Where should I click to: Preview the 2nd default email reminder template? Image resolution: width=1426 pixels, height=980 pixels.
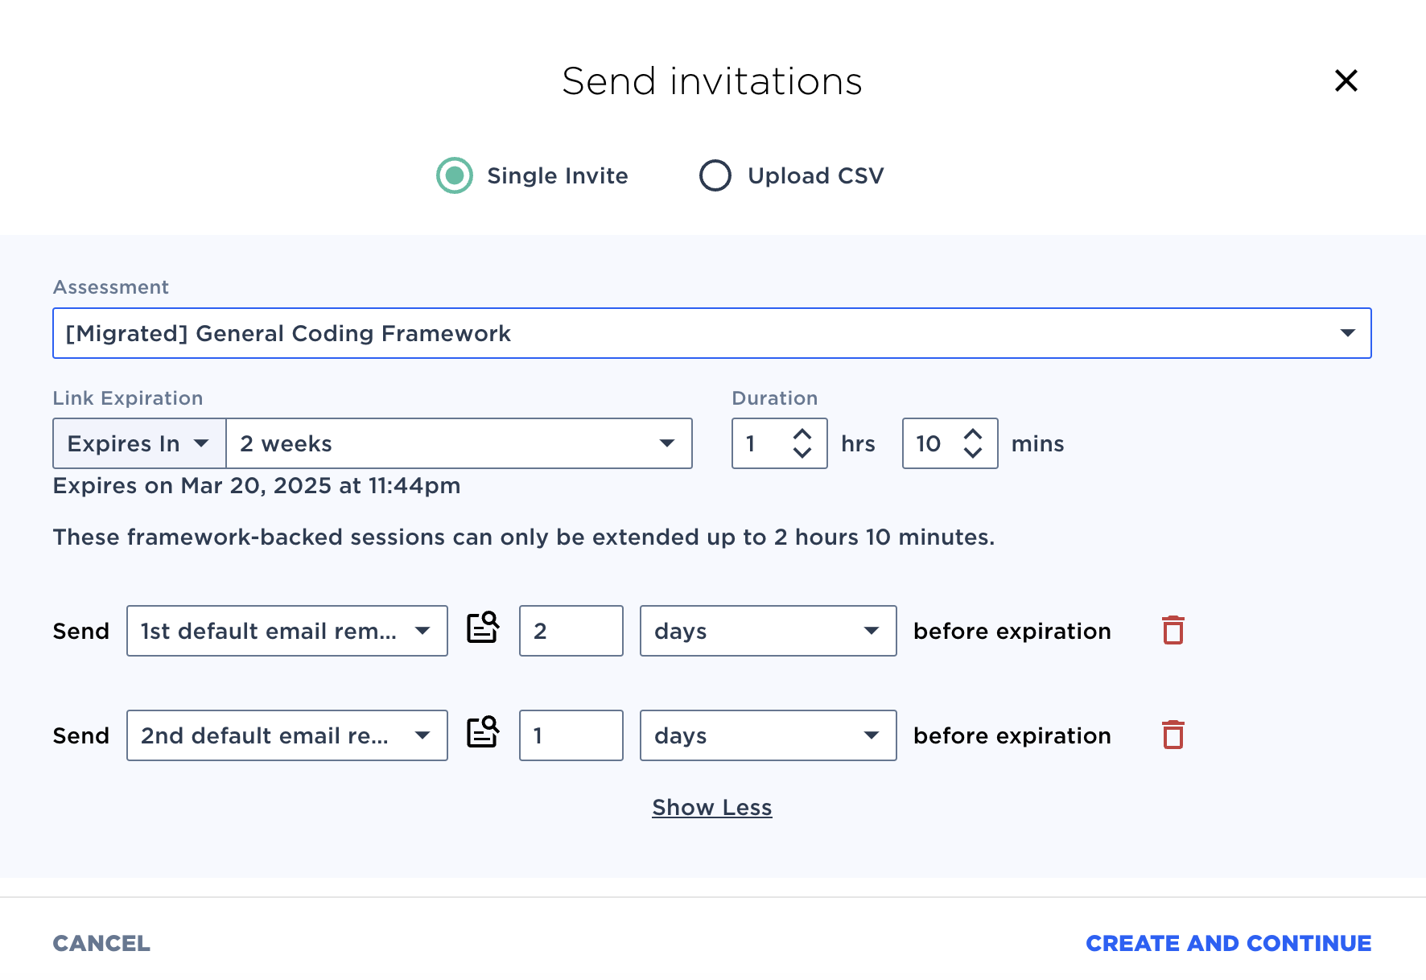click(483, 733)
